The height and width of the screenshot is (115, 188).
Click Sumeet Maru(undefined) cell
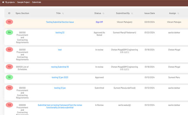tap(124, 88)
